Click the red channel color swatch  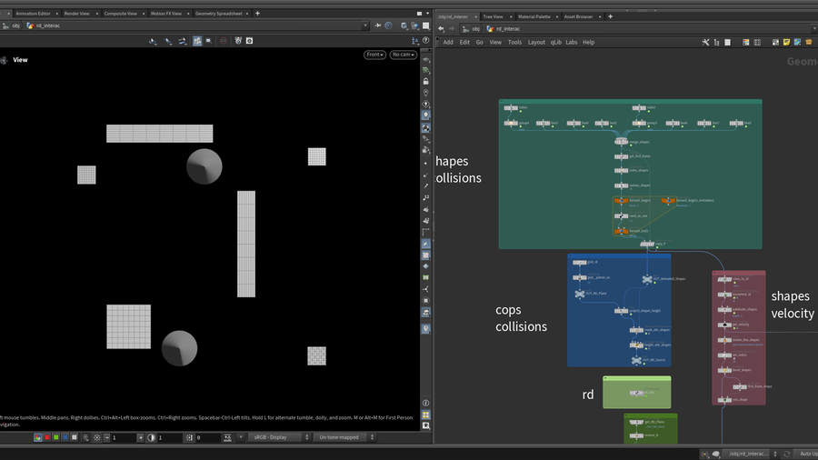click(47, 437)
